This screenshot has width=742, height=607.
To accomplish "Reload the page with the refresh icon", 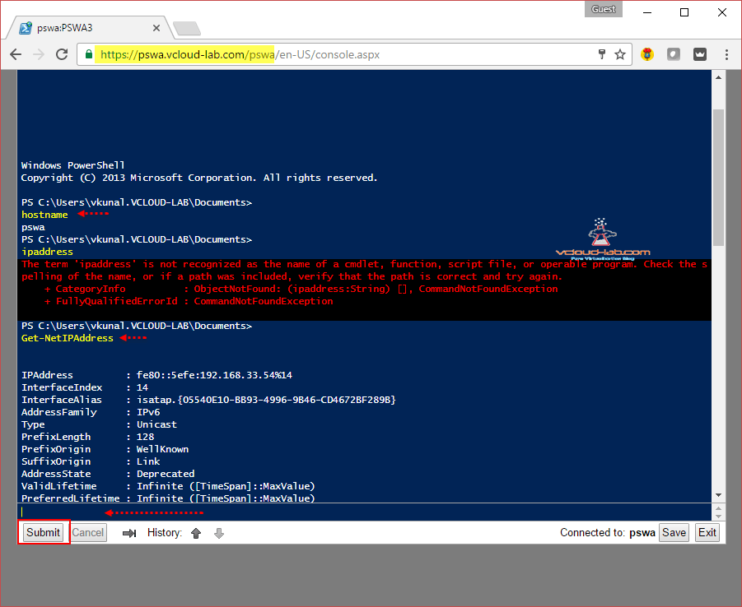I will coord(62,54).
